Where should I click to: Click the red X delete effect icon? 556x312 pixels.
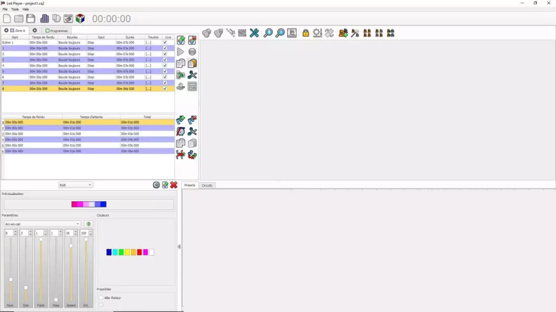click(x=174, y=185)
